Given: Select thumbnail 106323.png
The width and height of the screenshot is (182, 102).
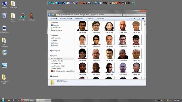Looking at the screenshot, I should tap(123, 68).
